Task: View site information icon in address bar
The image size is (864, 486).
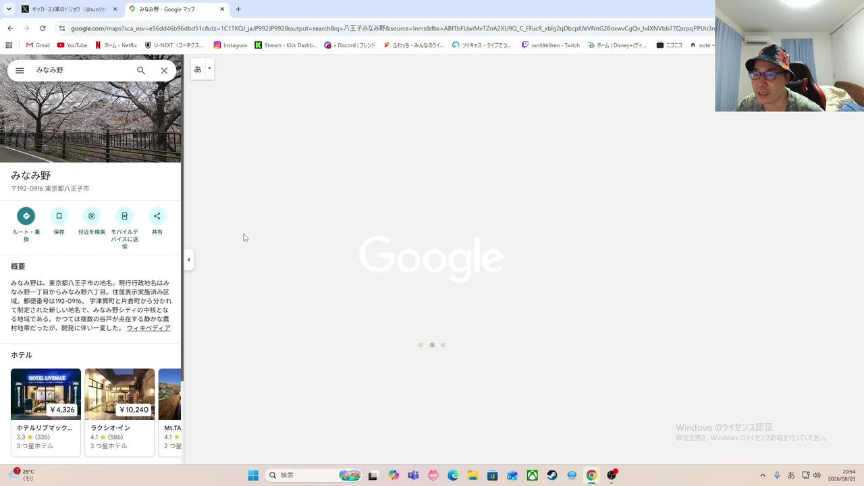Action: (61, 28)
